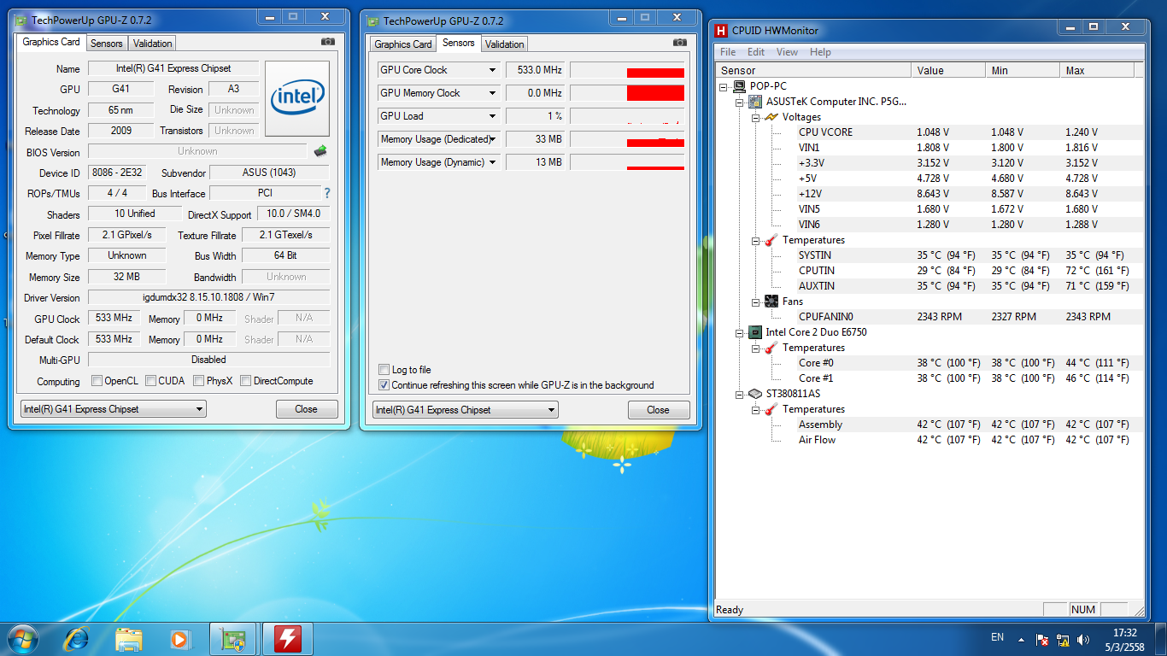This screenshot has height=656, width=1167.
Task: Open the Windows Start menu
Action: click(x=23, y=639)
